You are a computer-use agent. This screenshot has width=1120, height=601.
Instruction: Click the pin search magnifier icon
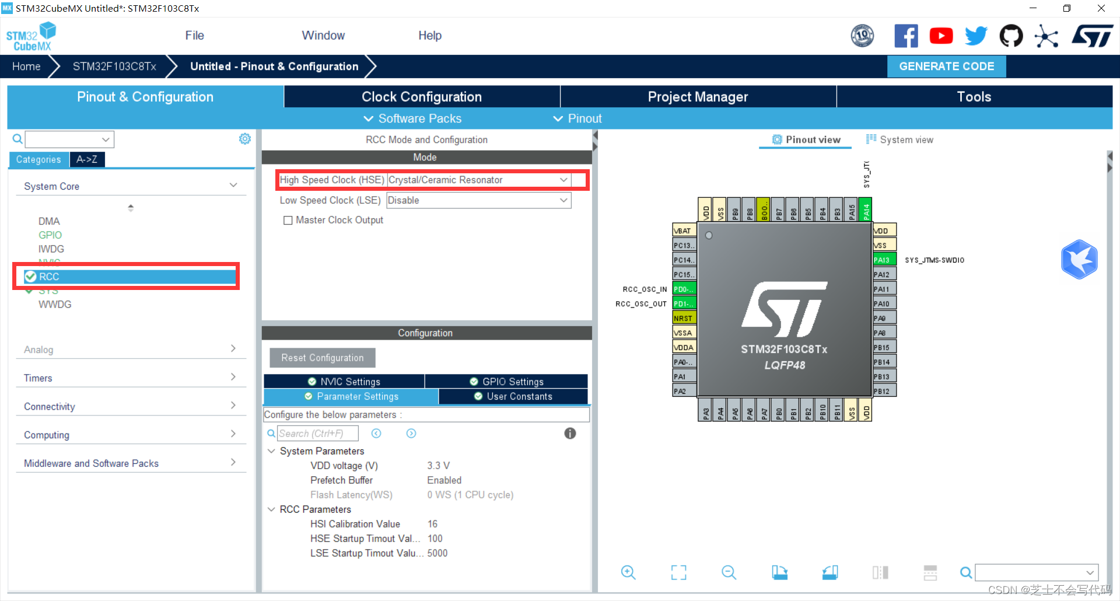[x=966, y=573]
